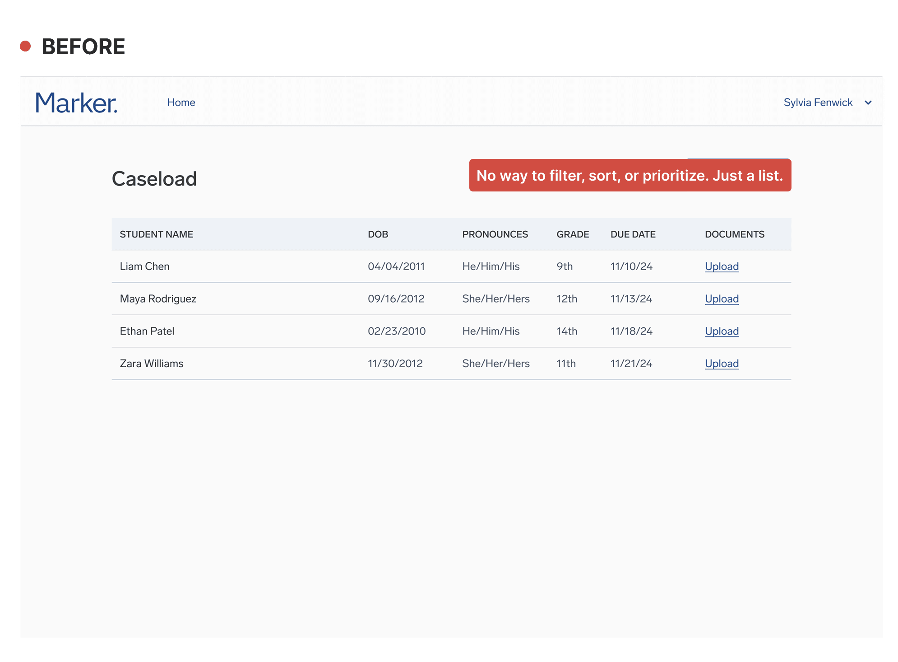Viewport: 898px width, 662px height.
Task: Upload documents for Maya Rodriguez
Action: 722,299
